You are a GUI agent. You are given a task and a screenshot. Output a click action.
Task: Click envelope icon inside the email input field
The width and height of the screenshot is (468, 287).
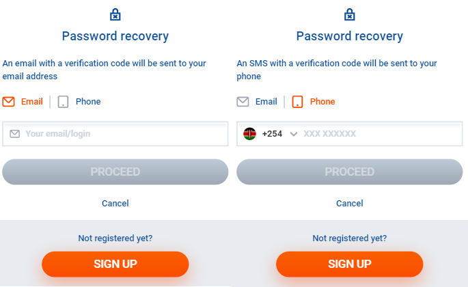pyautogui.click(x=15, y=134)
